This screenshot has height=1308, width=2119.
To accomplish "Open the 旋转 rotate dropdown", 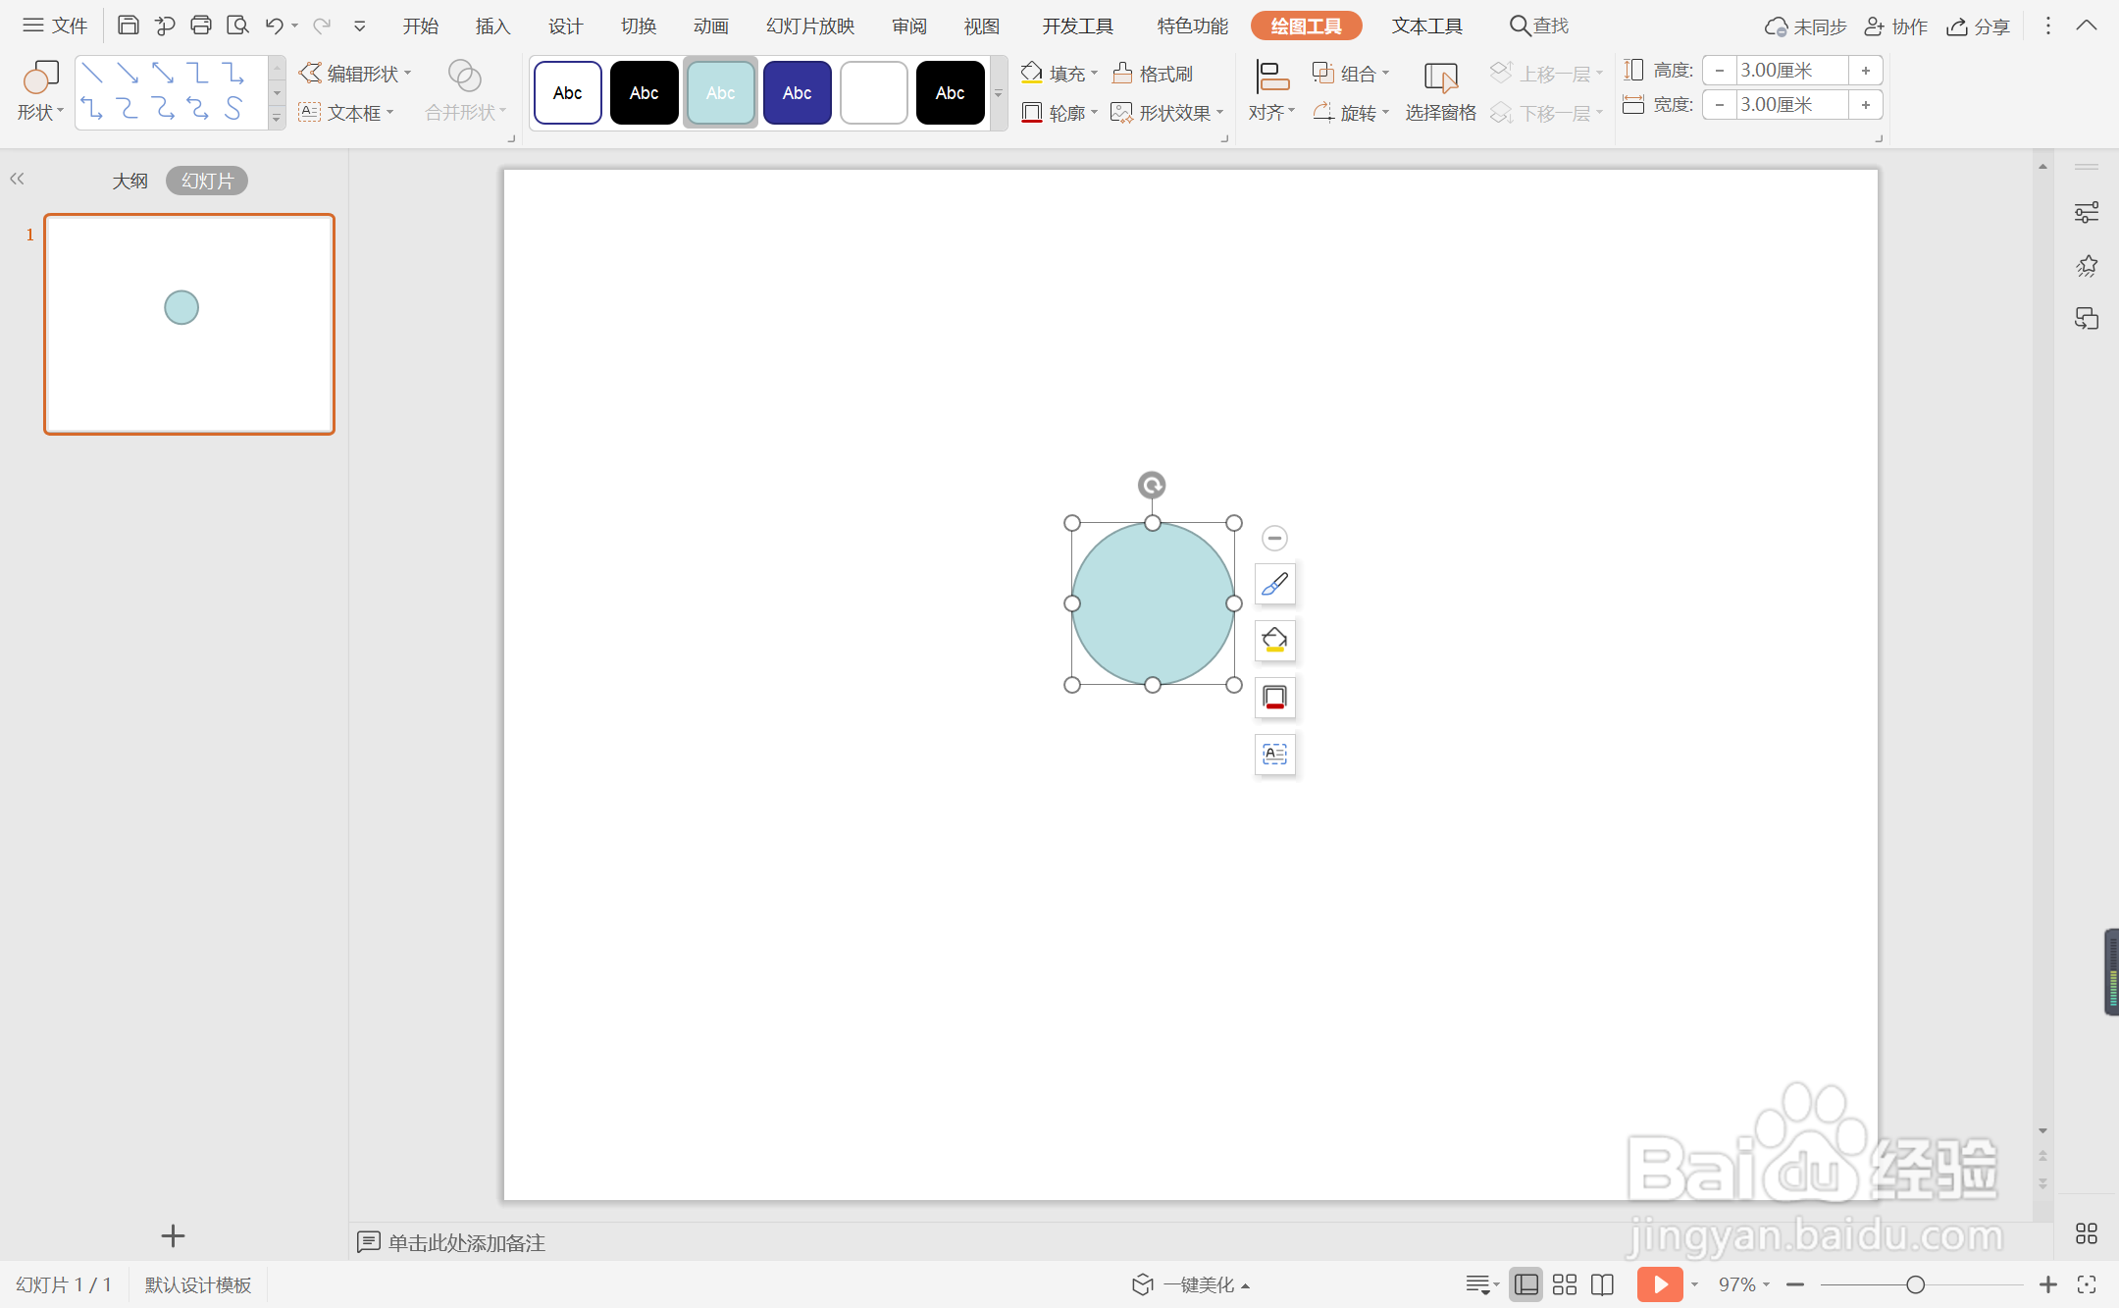I will click(x=1351, y=113).
